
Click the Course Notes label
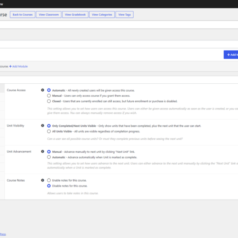click(x=16, y=180)
